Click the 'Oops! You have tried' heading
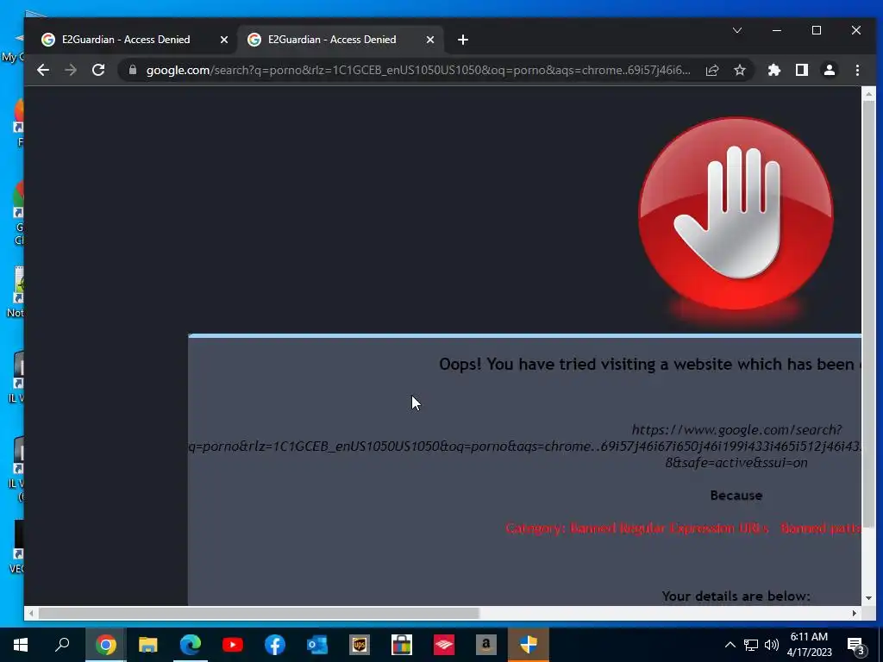This screenshot has height=662, width=883. point(650,365)
